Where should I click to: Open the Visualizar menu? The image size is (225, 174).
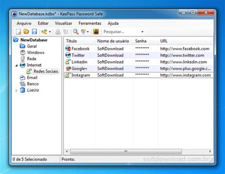click(x=64, y=23)
